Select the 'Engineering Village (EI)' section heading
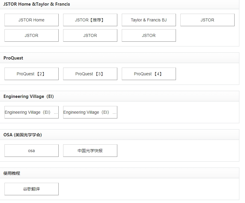Viewport: 245px width, 203px height. pyautogui.click(x=29, y=96)
